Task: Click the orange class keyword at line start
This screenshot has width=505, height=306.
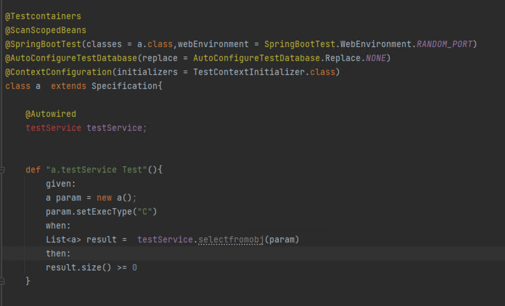Action: coord(18,86)
